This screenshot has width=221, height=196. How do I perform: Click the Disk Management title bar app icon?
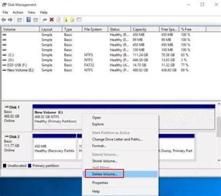(4, 5)
